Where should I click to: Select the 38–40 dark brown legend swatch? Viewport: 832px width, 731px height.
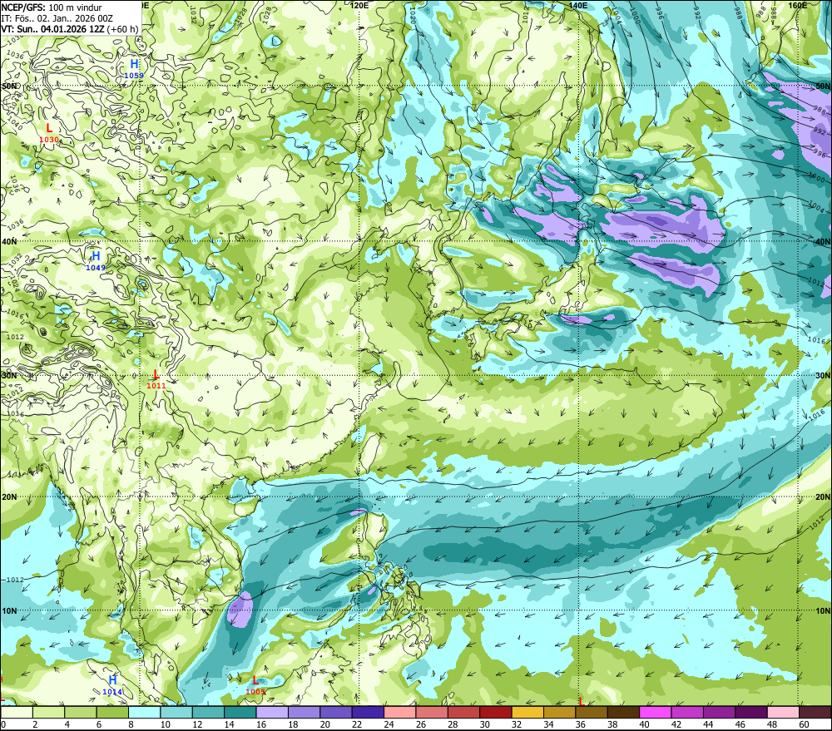pos(623,712)
